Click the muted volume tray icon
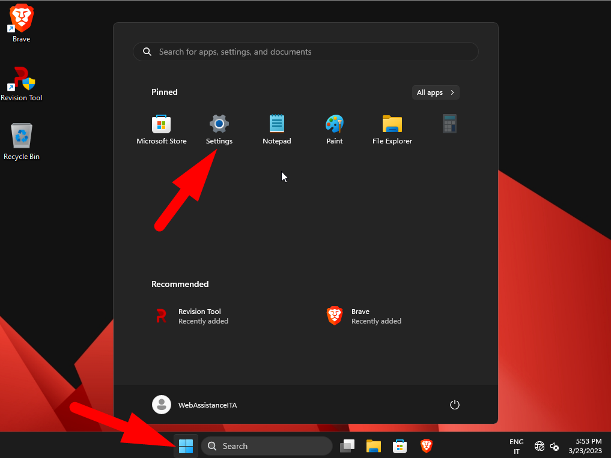The image size is (611, 458). (x=555, y=447)
